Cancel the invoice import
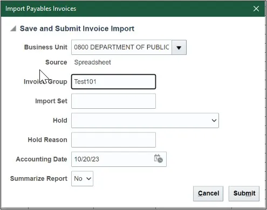 coord(208,193)
